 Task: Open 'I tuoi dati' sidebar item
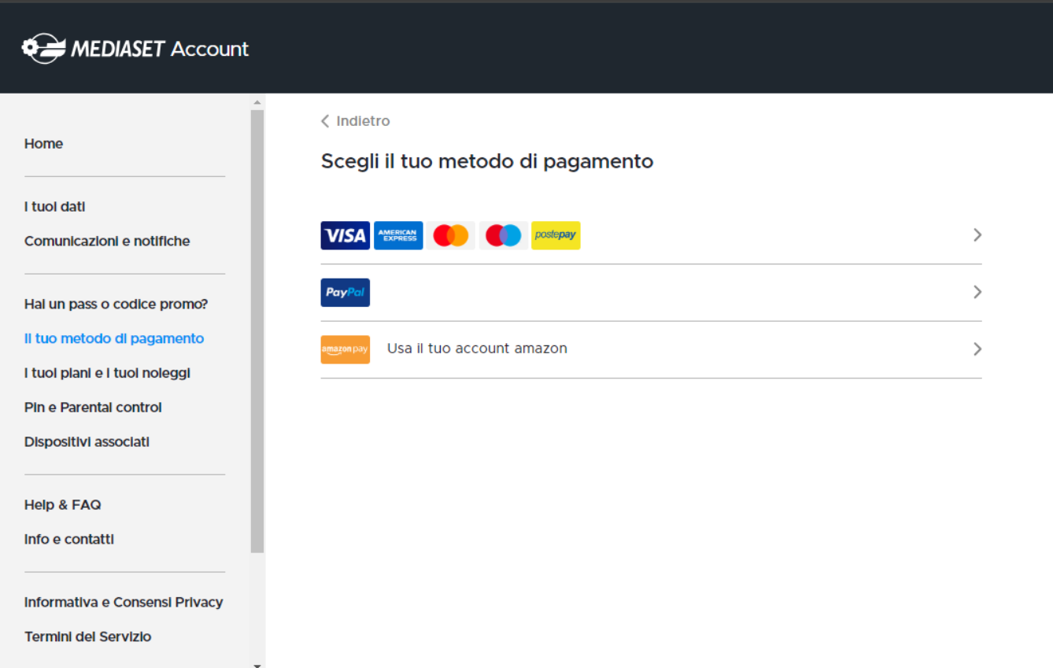pos(54,207)
